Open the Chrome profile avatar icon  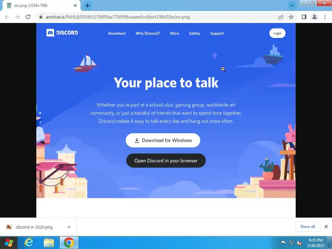coord(314,17)
